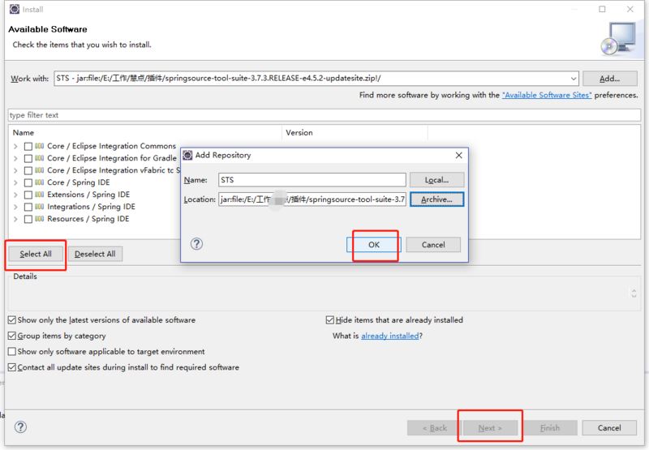Expand the Integrations / Spring IDE node

pyautogui.click(x=15, y=207)
